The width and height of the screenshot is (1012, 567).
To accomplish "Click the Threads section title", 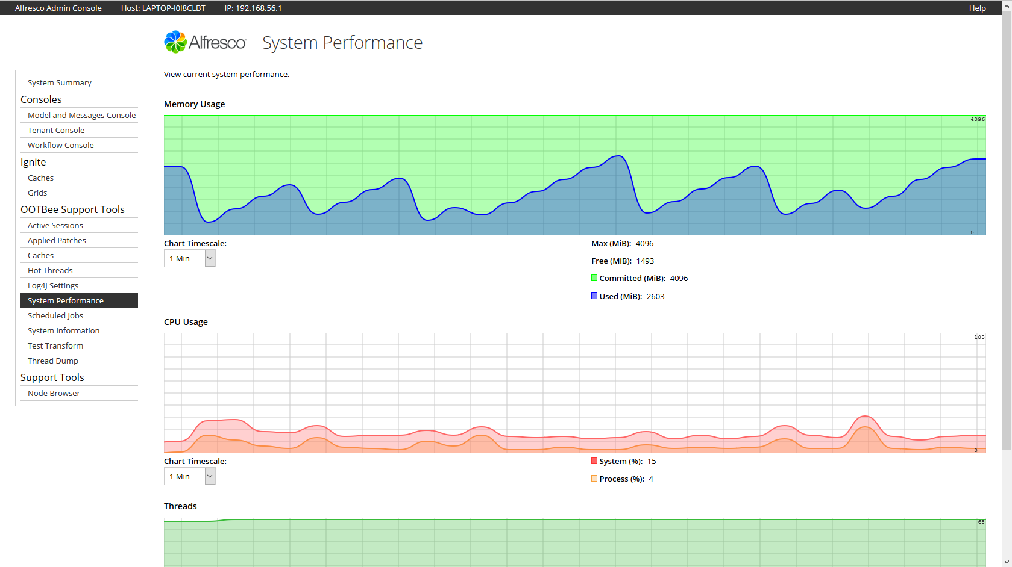I will 180,506.
